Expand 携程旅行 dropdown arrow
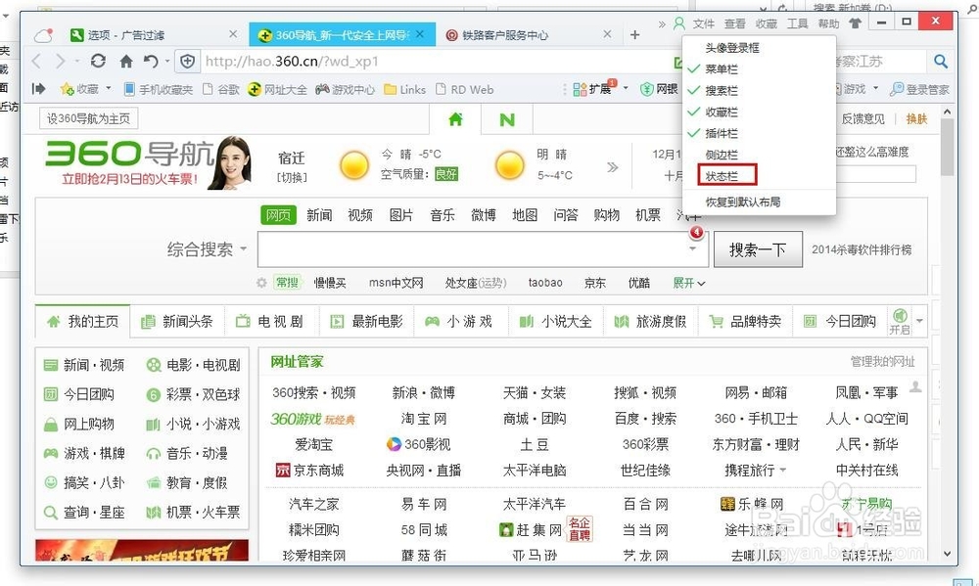 [783, 470]
